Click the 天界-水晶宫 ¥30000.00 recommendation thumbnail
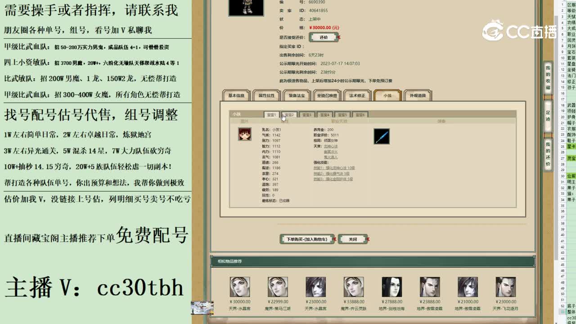This screenshot has width=576, height=324. [x=239, y=286]
